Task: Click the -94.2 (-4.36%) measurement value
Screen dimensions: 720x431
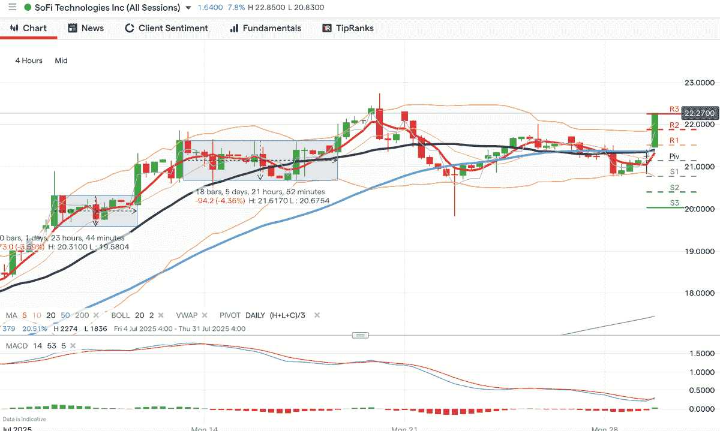Action: pos(220,201)
